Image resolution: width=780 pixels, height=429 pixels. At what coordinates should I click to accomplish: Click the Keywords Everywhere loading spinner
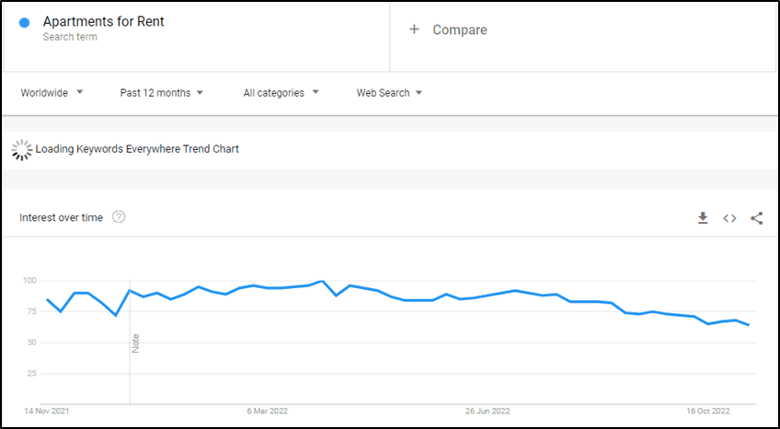point(21,150)
